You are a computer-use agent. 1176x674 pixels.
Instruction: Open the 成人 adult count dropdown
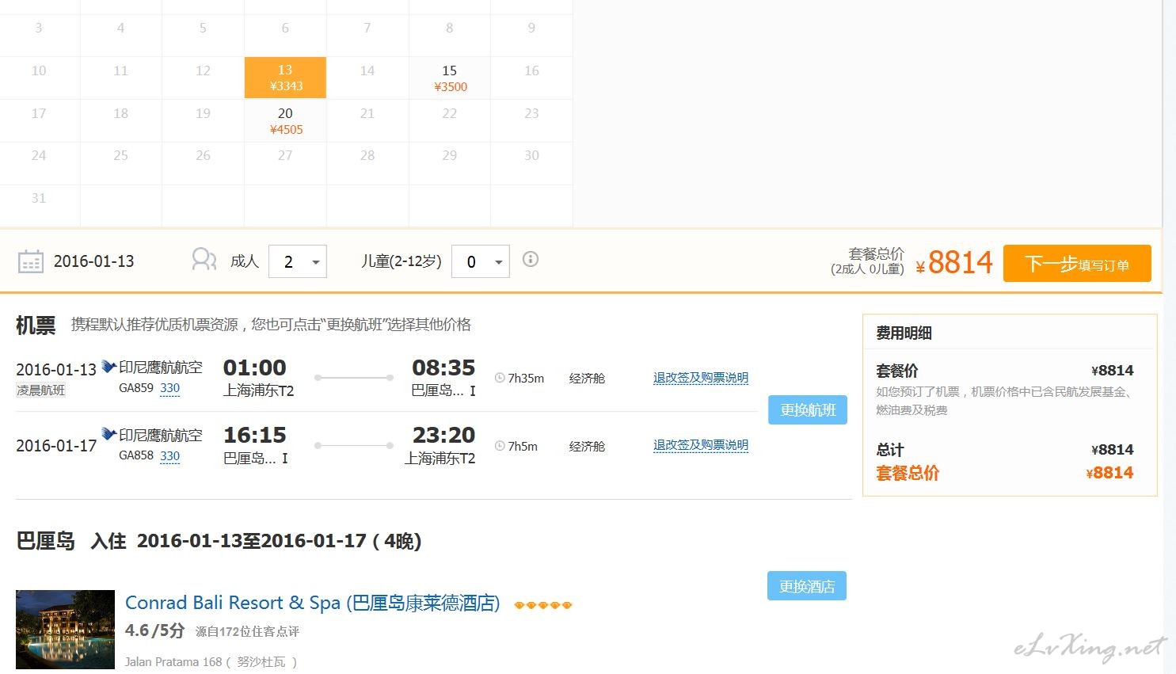click(x=298, y=261)
